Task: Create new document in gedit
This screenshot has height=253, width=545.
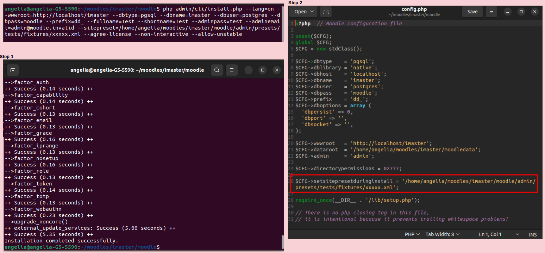Action: pos(326,12)
